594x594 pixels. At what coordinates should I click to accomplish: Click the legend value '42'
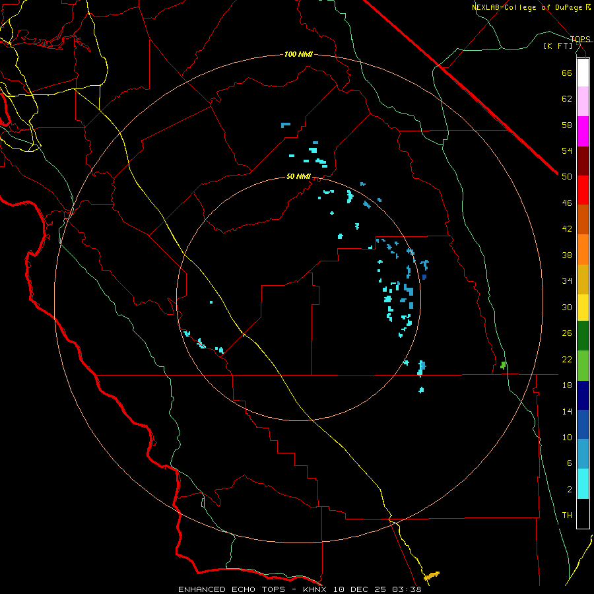pos(567,229)
